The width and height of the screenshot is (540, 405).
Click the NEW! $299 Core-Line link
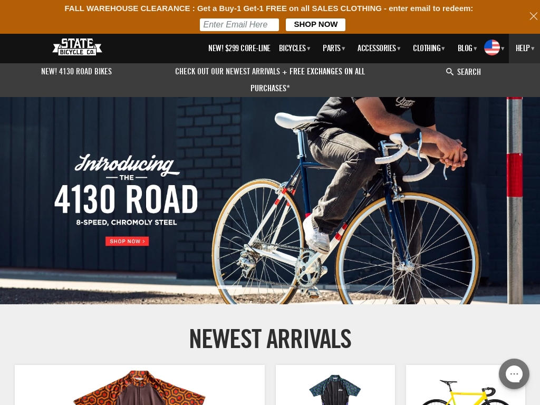[x=239, y=48]
